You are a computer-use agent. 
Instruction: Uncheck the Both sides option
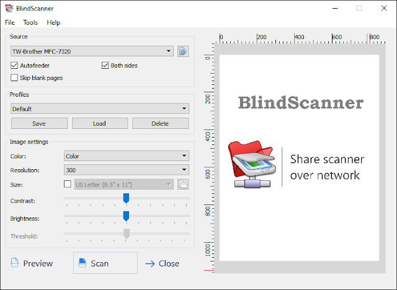point(105,66)
